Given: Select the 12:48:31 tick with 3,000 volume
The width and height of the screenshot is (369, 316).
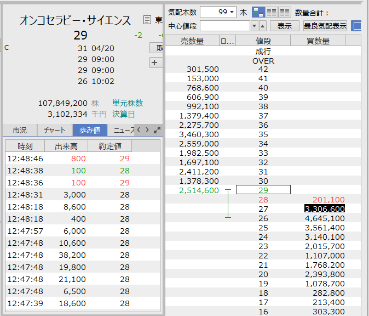Looking at the screenshot, I should click(x=83, y=195).
